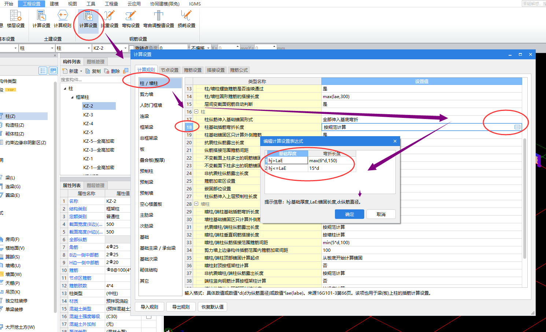Select 楼地面(V) component type

[15, 248]
